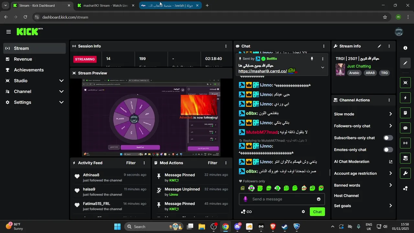
Task: Toggle the mod actions document widget in the right rail
Action: tap(405, 113)
